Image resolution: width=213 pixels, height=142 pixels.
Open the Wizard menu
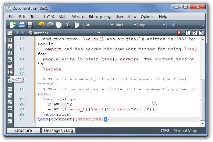tap(78, 17)
